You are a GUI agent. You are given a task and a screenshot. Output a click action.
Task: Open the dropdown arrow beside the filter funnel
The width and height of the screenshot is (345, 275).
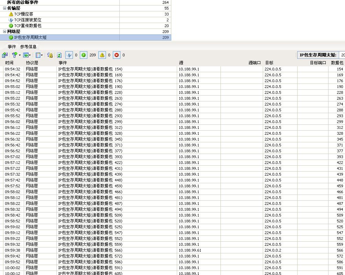pyautogui.click(x=20, y=55)
